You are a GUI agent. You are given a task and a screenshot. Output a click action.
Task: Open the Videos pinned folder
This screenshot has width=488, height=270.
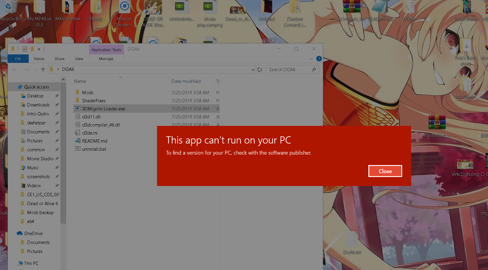tap(34, 185)
